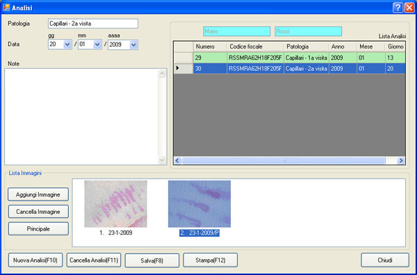Sort by Codice fiscale column header
The image size is (417, 275).
[255, 47]
